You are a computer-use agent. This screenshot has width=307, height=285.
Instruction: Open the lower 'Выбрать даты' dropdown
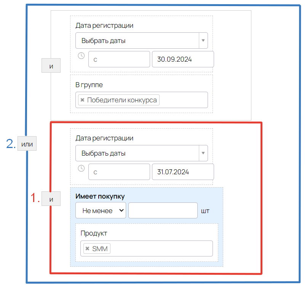pyautogui.click(x=141, y=153)
